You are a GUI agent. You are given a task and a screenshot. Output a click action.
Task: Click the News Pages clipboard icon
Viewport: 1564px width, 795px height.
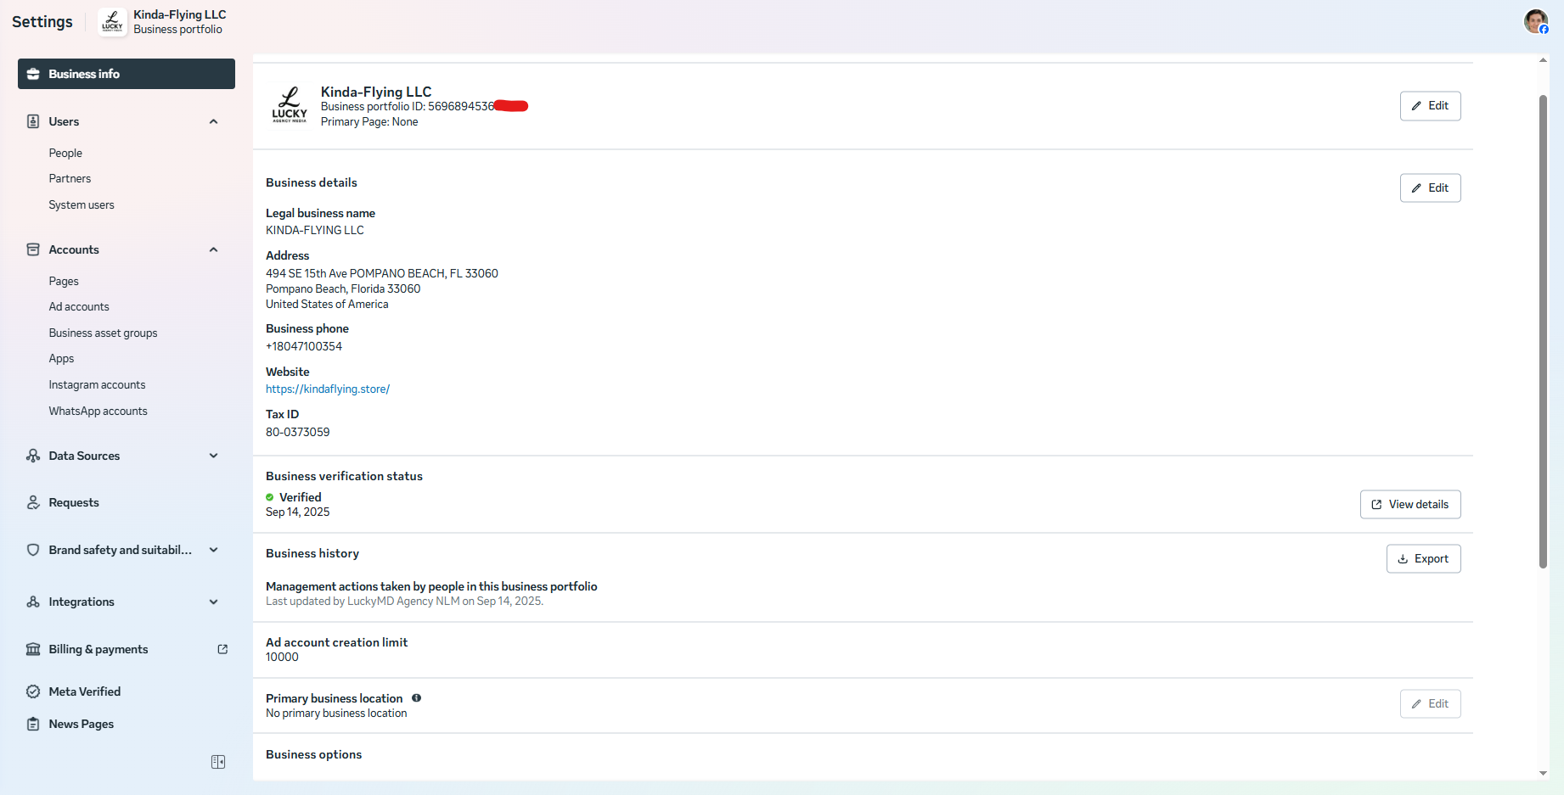pos(33,724)
